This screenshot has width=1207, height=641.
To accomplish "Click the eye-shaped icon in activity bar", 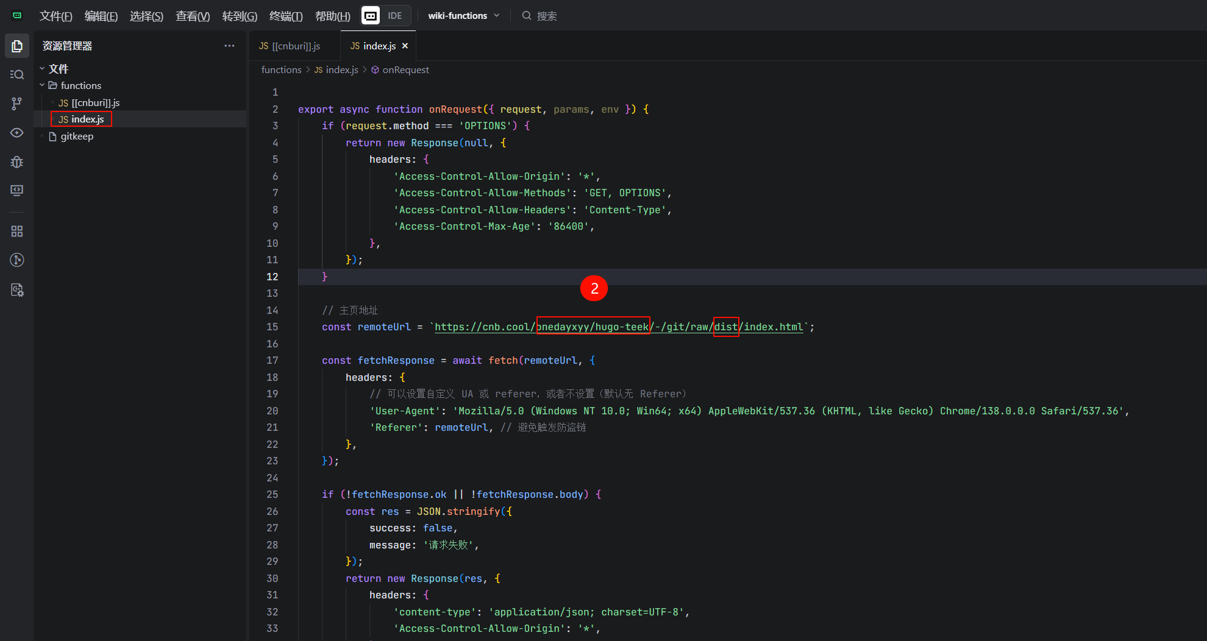I will pyautogui.click(x=17, y=133).
